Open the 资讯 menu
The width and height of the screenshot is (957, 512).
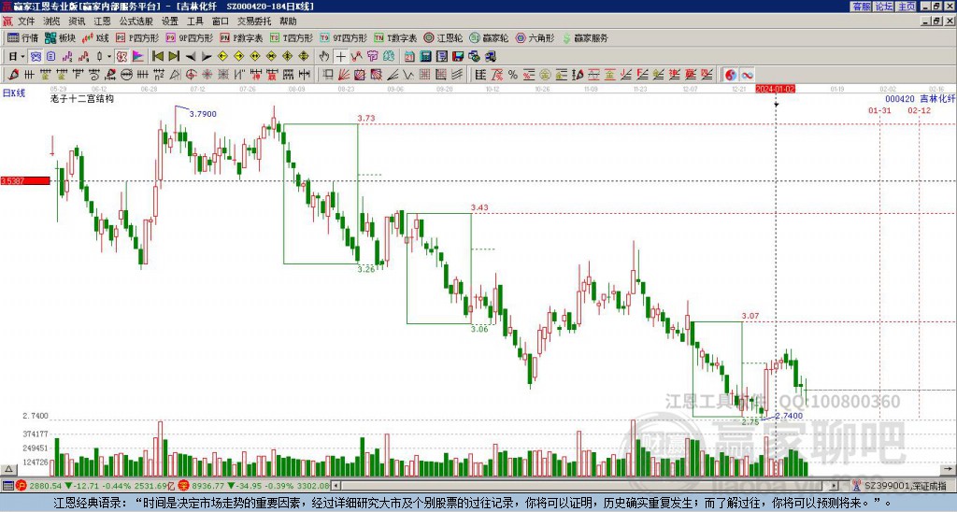click(77, 21)
